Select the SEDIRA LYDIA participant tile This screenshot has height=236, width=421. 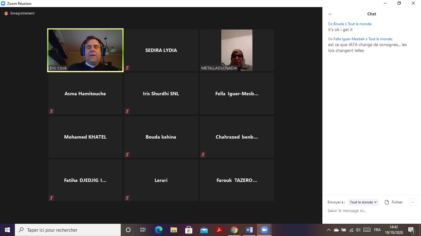[x=161, y=50]
